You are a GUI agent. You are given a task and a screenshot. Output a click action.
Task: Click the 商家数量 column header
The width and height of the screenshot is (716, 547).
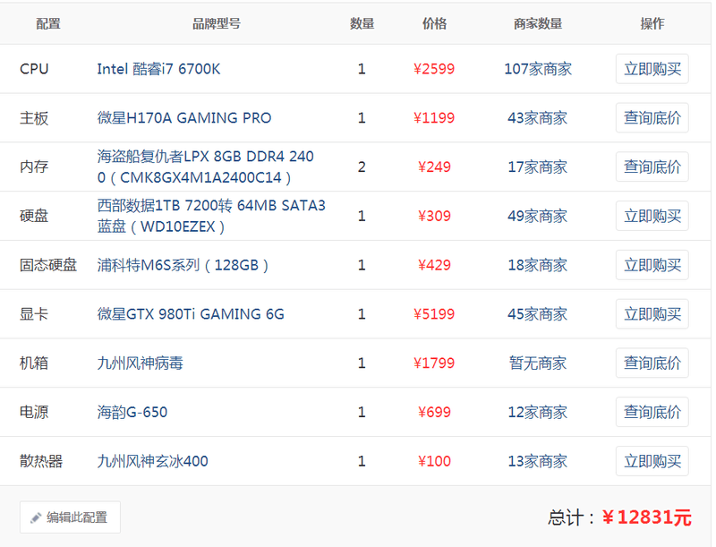coord(538,23)
